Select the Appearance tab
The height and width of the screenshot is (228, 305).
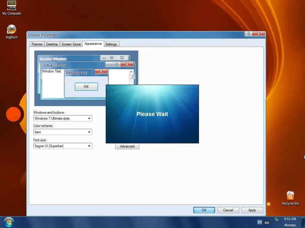[93, 44]
